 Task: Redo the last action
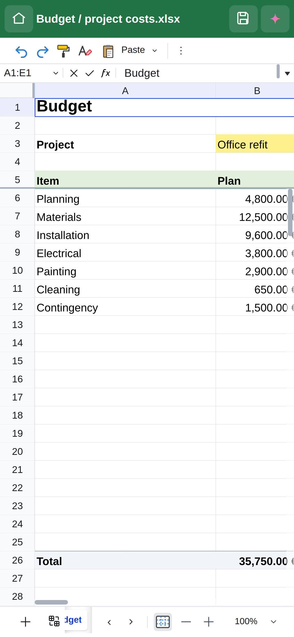43,52
